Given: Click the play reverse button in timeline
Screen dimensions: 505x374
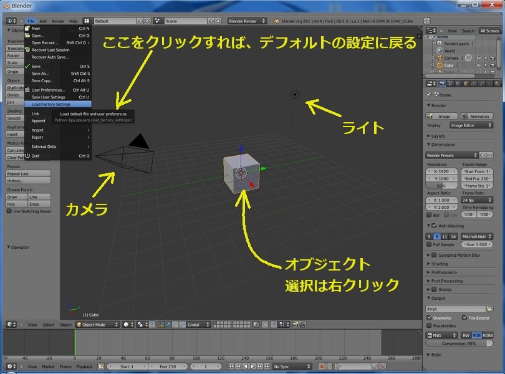Looking at the screenshot, I should coord(246,367).
